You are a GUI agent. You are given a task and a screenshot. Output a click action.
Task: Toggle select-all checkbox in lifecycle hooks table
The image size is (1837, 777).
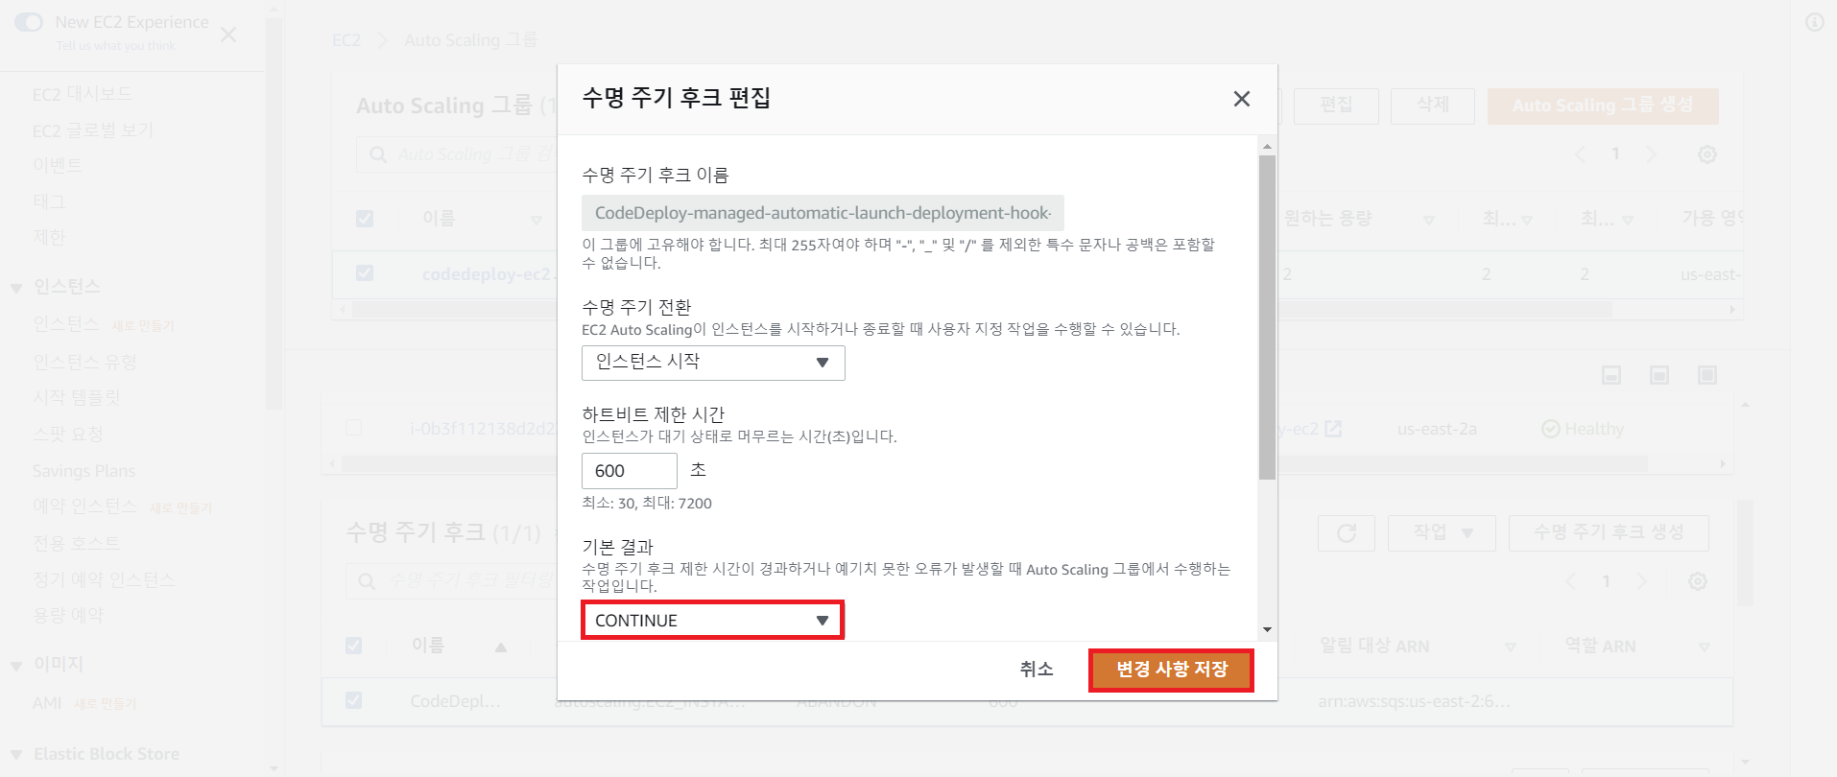pos(354,646)
